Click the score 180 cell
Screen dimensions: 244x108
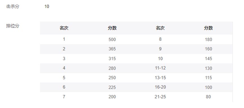208,39
